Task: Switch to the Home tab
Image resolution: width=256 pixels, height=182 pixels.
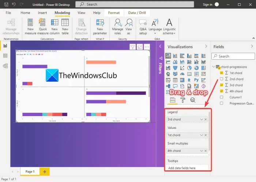Action: tap(25, 13)
